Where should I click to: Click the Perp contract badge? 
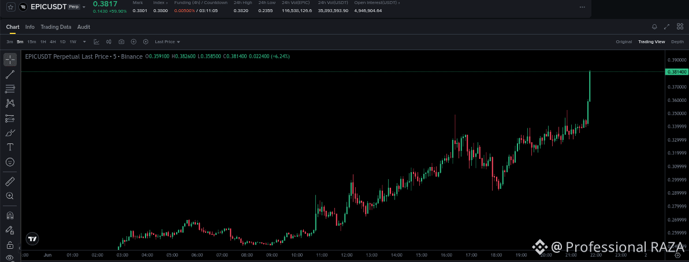click(x=73, y=7)
